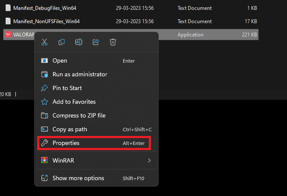Click the Cut scissors icon
The height and width of the screenshot is (196, 287).
pyautogui.click(x=44, y=42)
